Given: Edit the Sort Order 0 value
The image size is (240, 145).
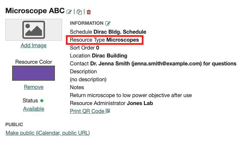Looking at the screenshot, I should click(x=98, y=48).
